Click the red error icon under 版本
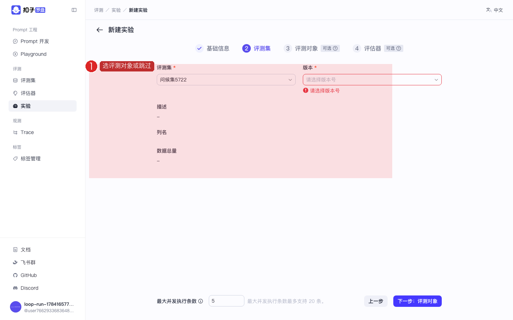The image size is (513, 320). click(306, 90)
